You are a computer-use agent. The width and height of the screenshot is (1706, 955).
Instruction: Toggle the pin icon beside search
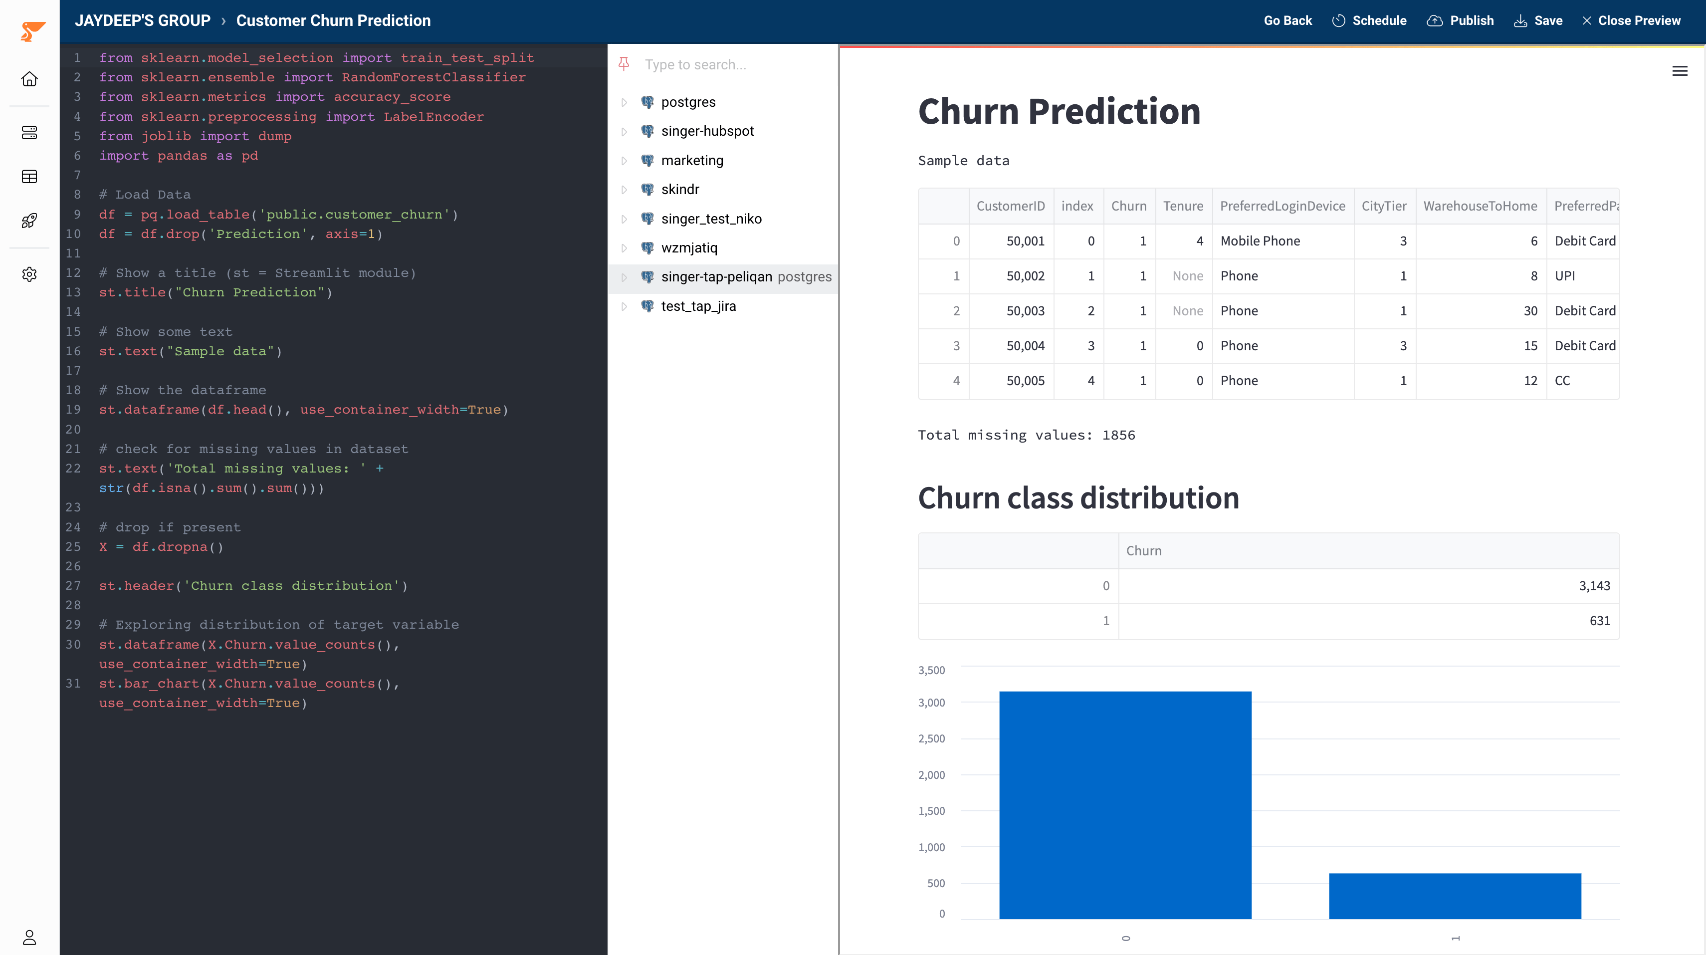(624, 64)
